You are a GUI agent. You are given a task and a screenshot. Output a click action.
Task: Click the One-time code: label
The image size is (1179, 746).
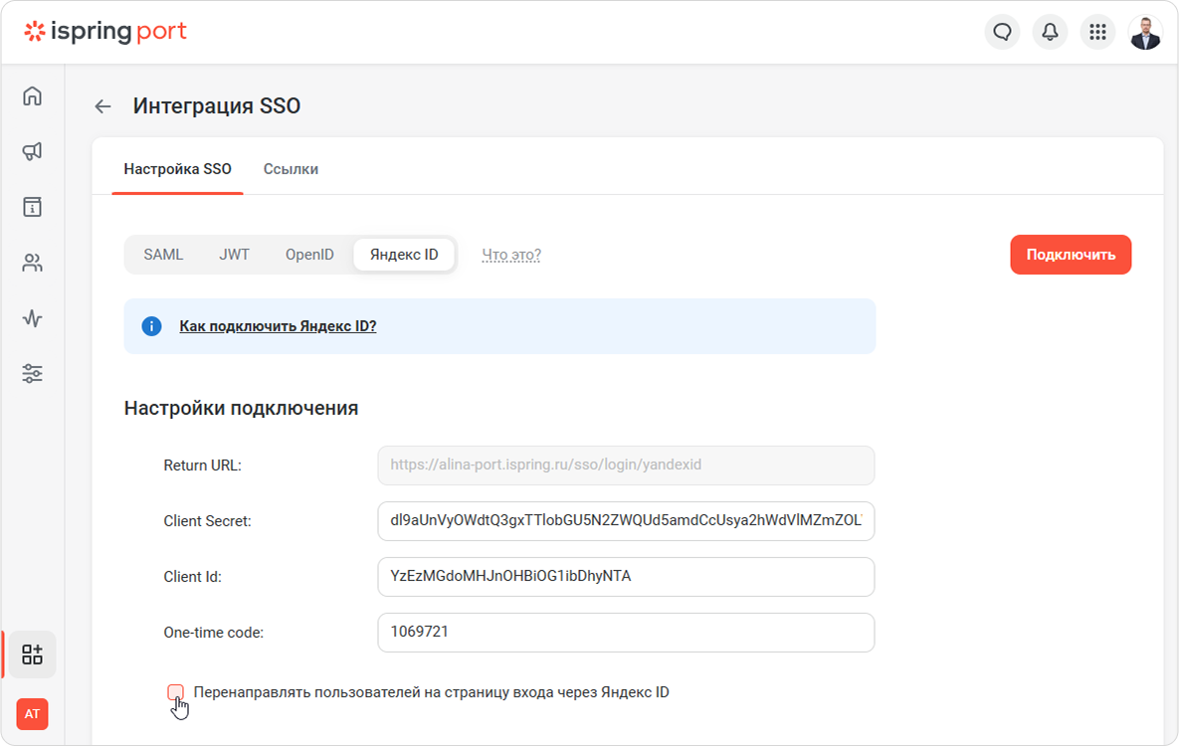214,633
